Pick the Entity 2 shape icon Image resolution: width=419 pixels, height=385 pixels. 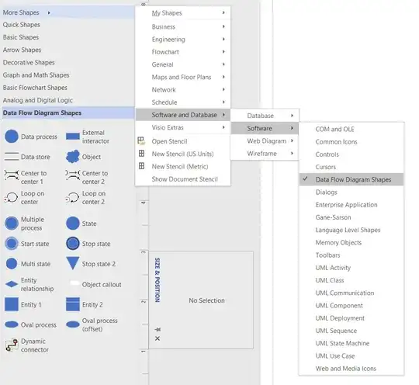pyautogui.click(x=73, y=304)
